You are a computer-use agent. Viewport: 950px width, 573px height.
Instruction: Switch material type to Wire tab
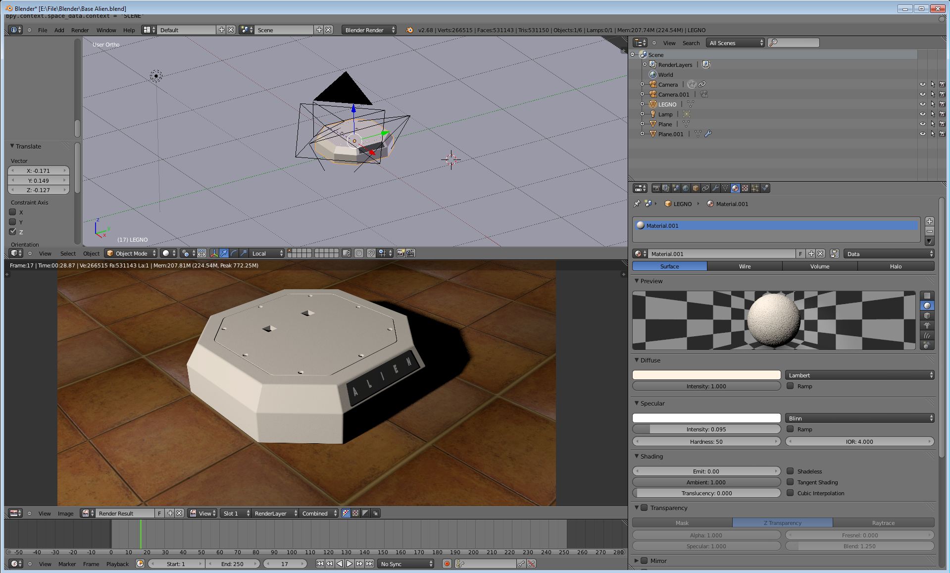(x=745, y=266)
